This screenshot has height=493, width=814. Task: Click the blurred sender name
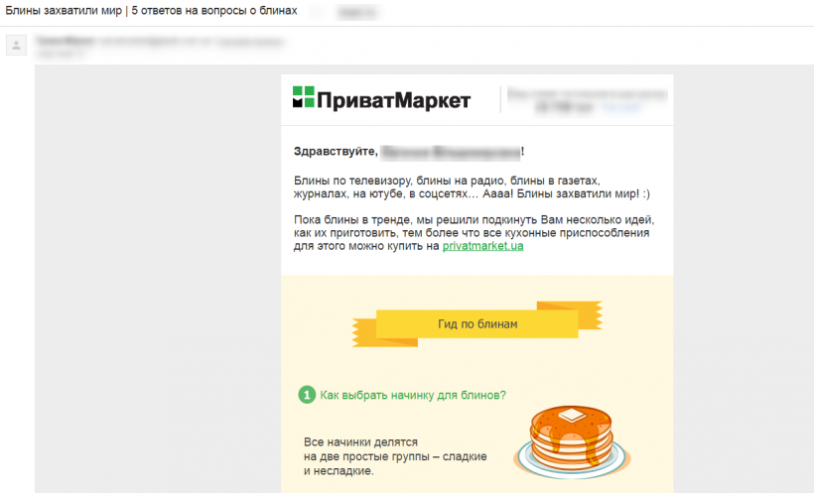tap(66, 40)
